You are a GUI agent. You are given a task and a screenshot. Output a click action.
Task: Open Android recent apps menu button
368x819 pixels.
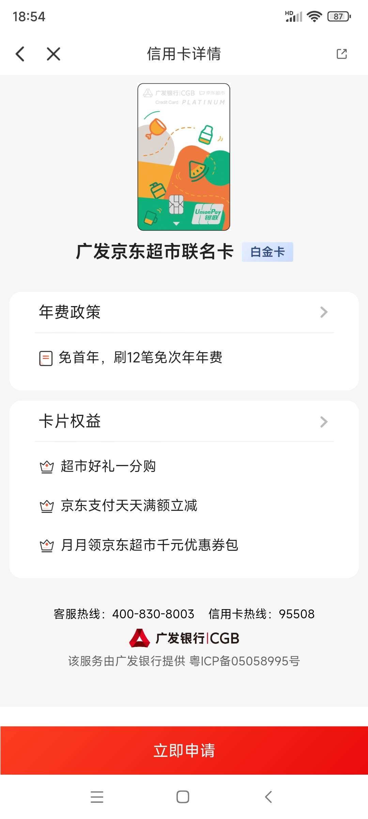97,797
